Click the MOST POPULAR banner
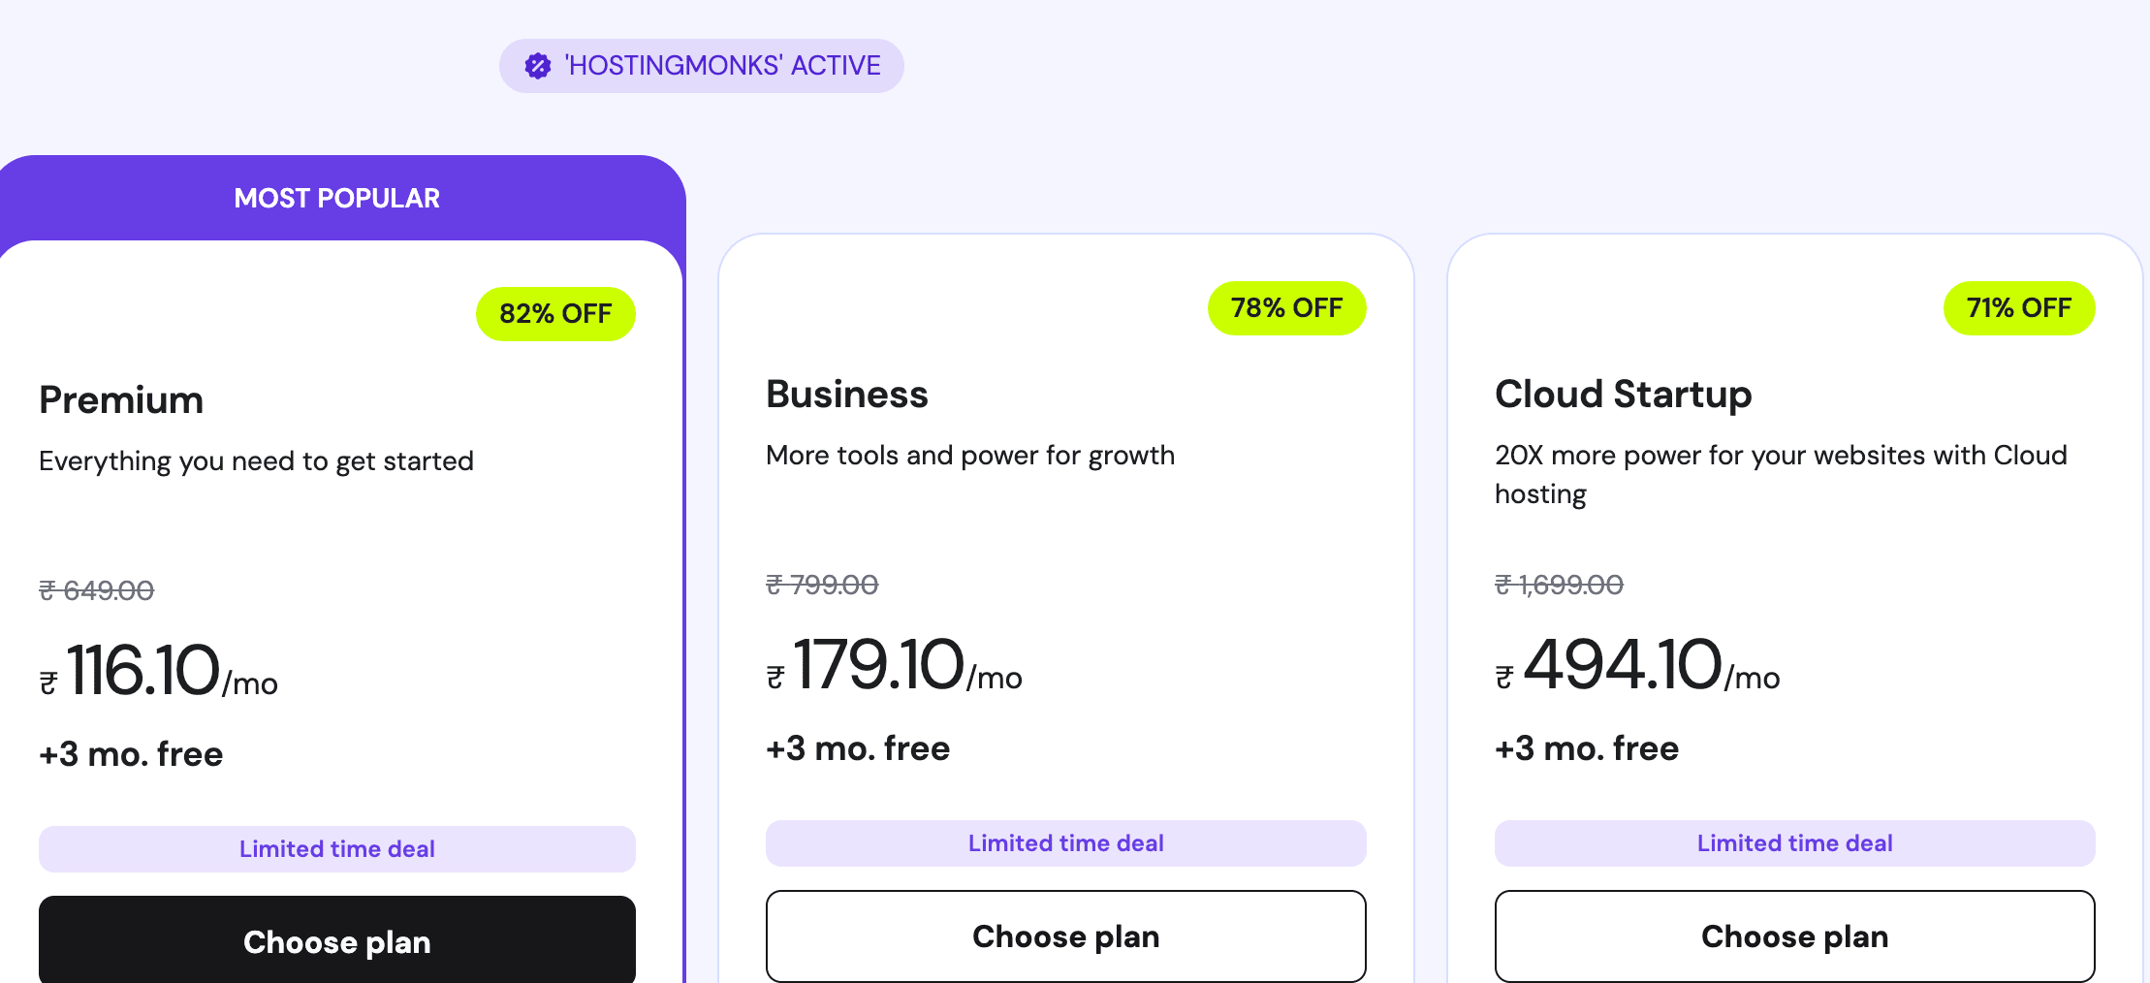 pos(337,198)
